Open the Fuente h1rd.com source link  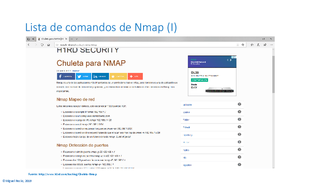(63, 174)
